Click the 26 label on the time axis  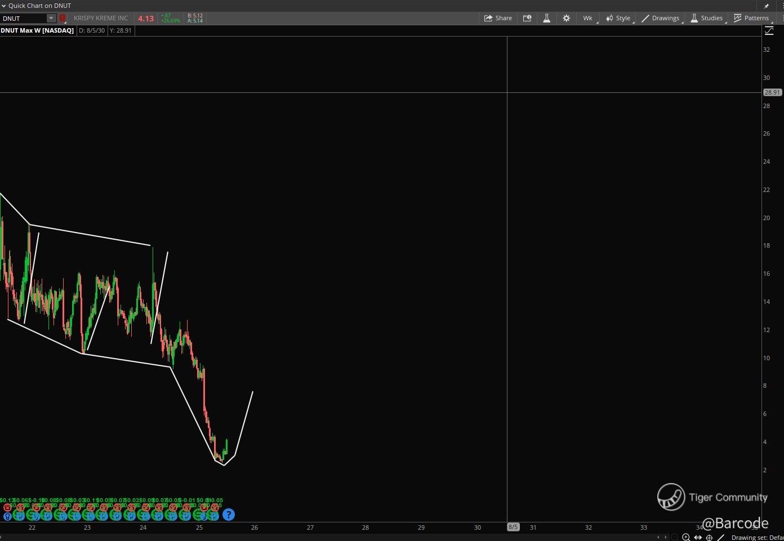tap(255, 527)
